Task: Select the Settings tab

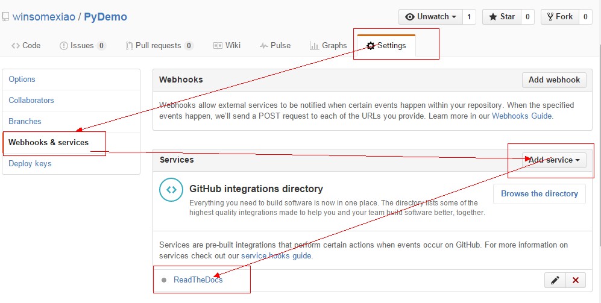Action: [386, 46]
